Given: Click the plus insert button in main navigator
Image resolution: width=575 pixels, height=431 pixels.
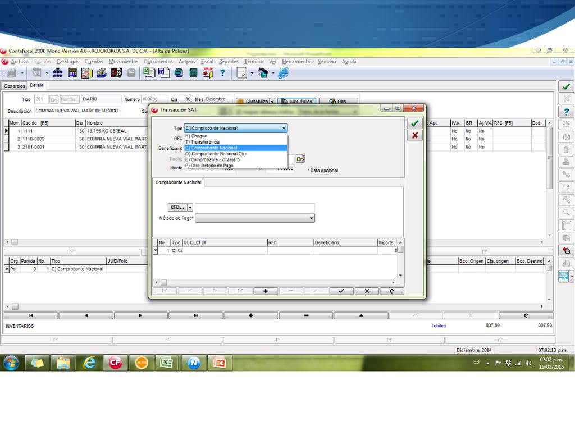Looking at the screenshot, I should pos(251,315).
